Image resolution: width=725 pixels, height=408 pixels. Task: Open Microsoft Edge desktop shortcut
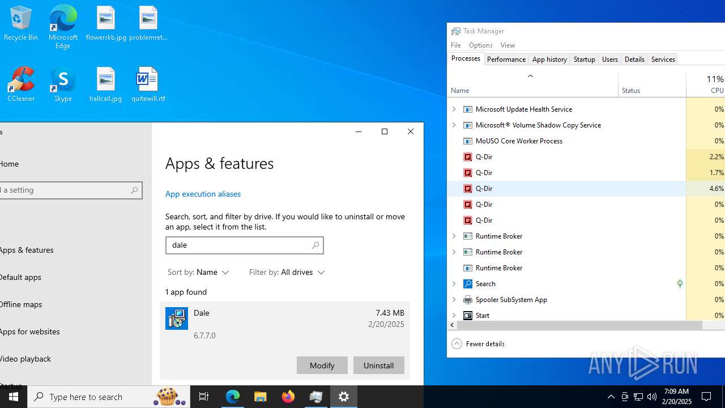pos(63,27)
